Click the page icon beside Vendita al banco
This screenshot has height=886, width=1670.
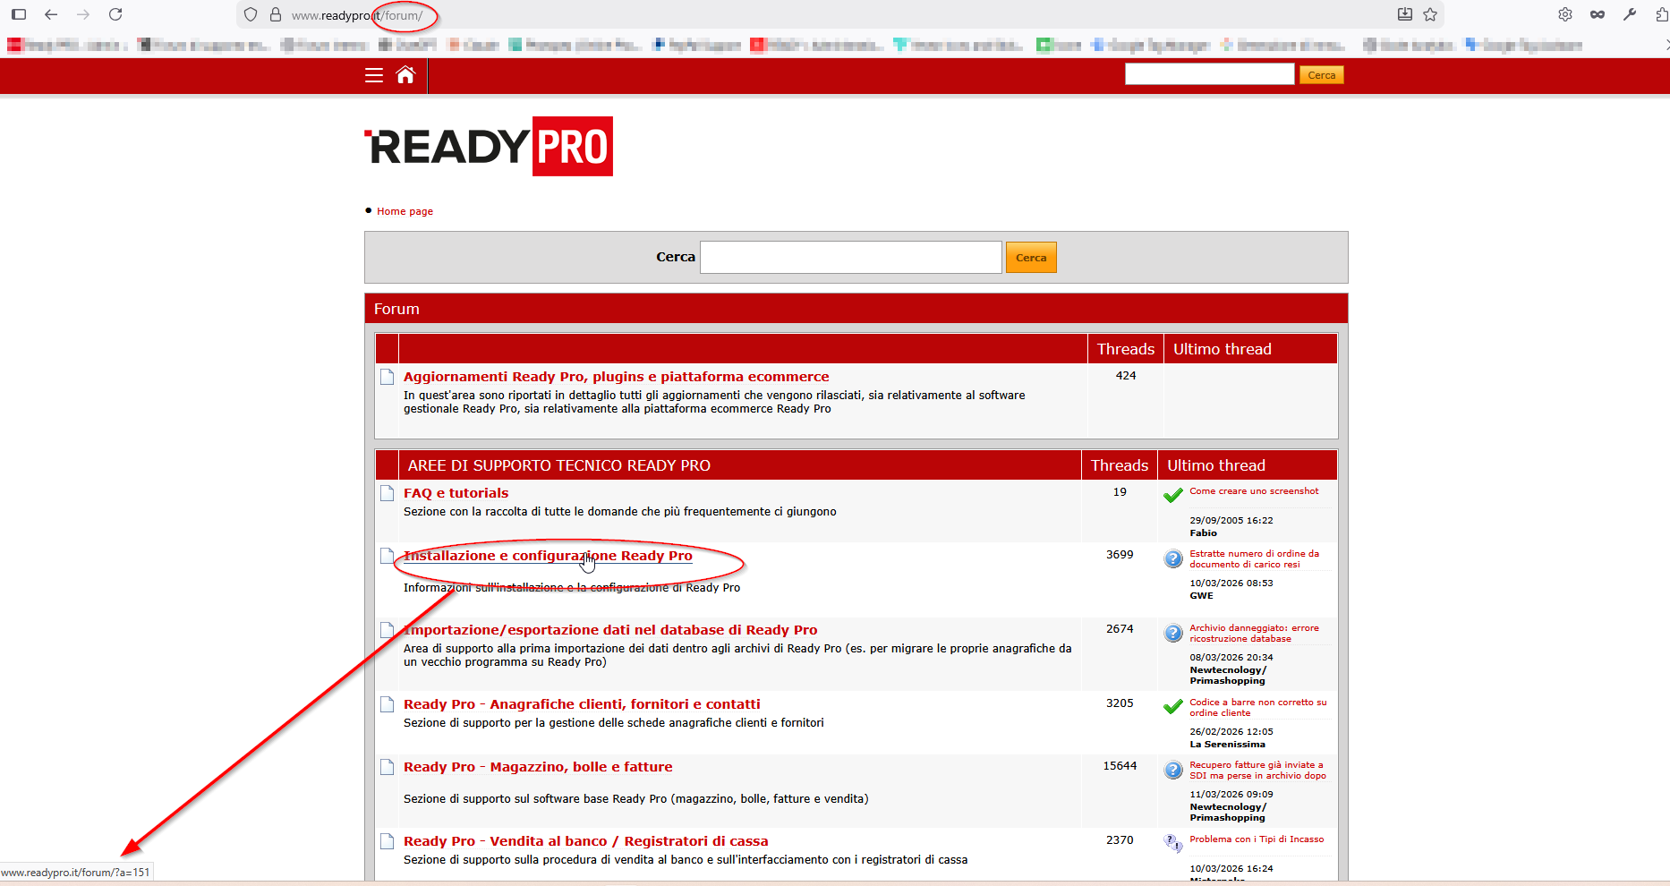[x=388, y=841]
